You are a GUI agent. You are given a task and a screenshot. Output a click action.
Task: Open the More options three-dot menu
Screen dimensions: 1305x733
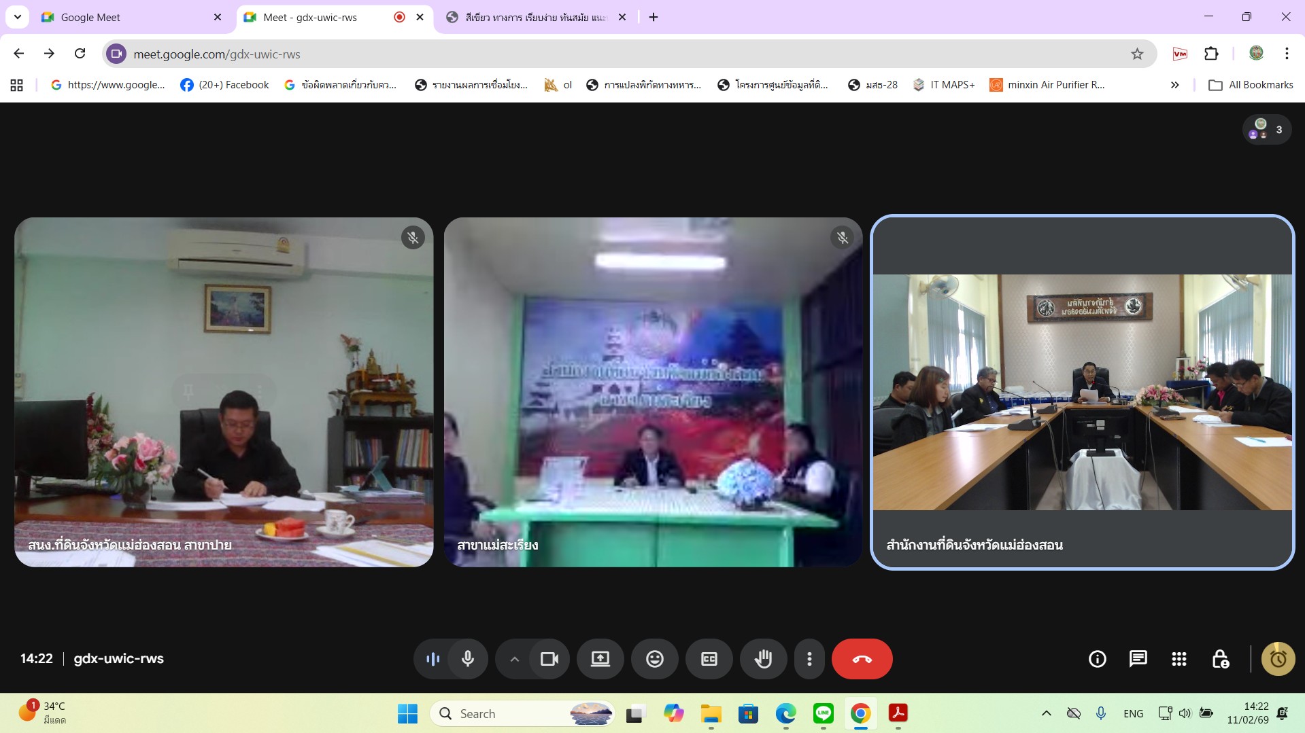[809, 659]
